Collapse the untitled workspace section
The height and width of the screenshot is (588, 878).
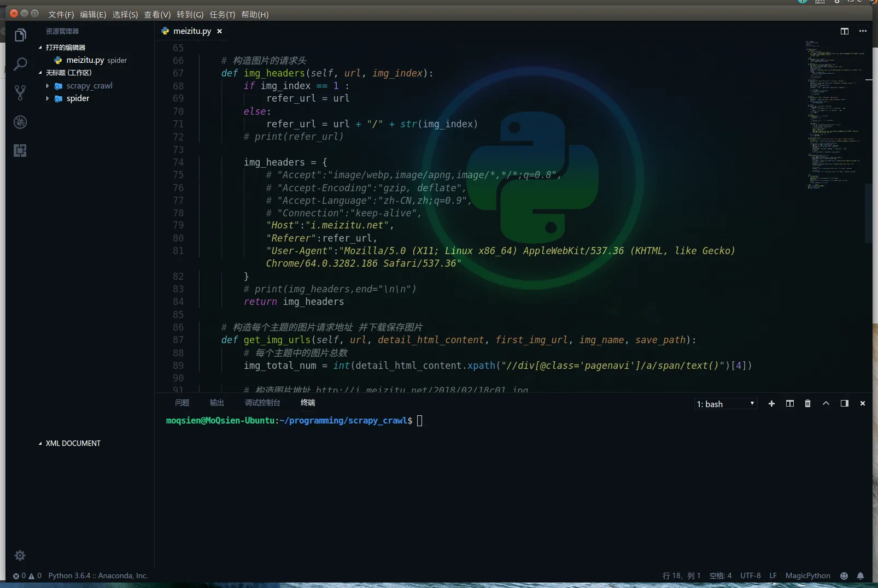(x=40, y=73)
